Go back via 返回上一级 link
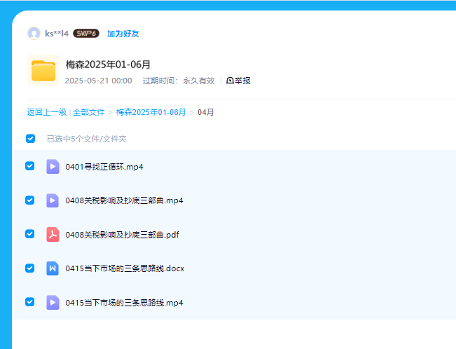Viewport: 456px width, 349px height. 46,112
